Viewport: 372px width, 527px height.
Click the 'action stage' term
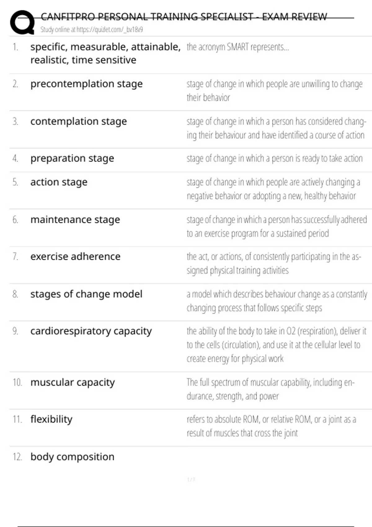59,182
